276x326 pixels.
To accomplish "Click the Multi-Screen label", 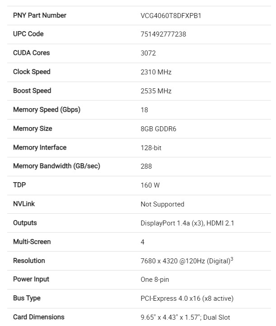I will coord(32,242).
